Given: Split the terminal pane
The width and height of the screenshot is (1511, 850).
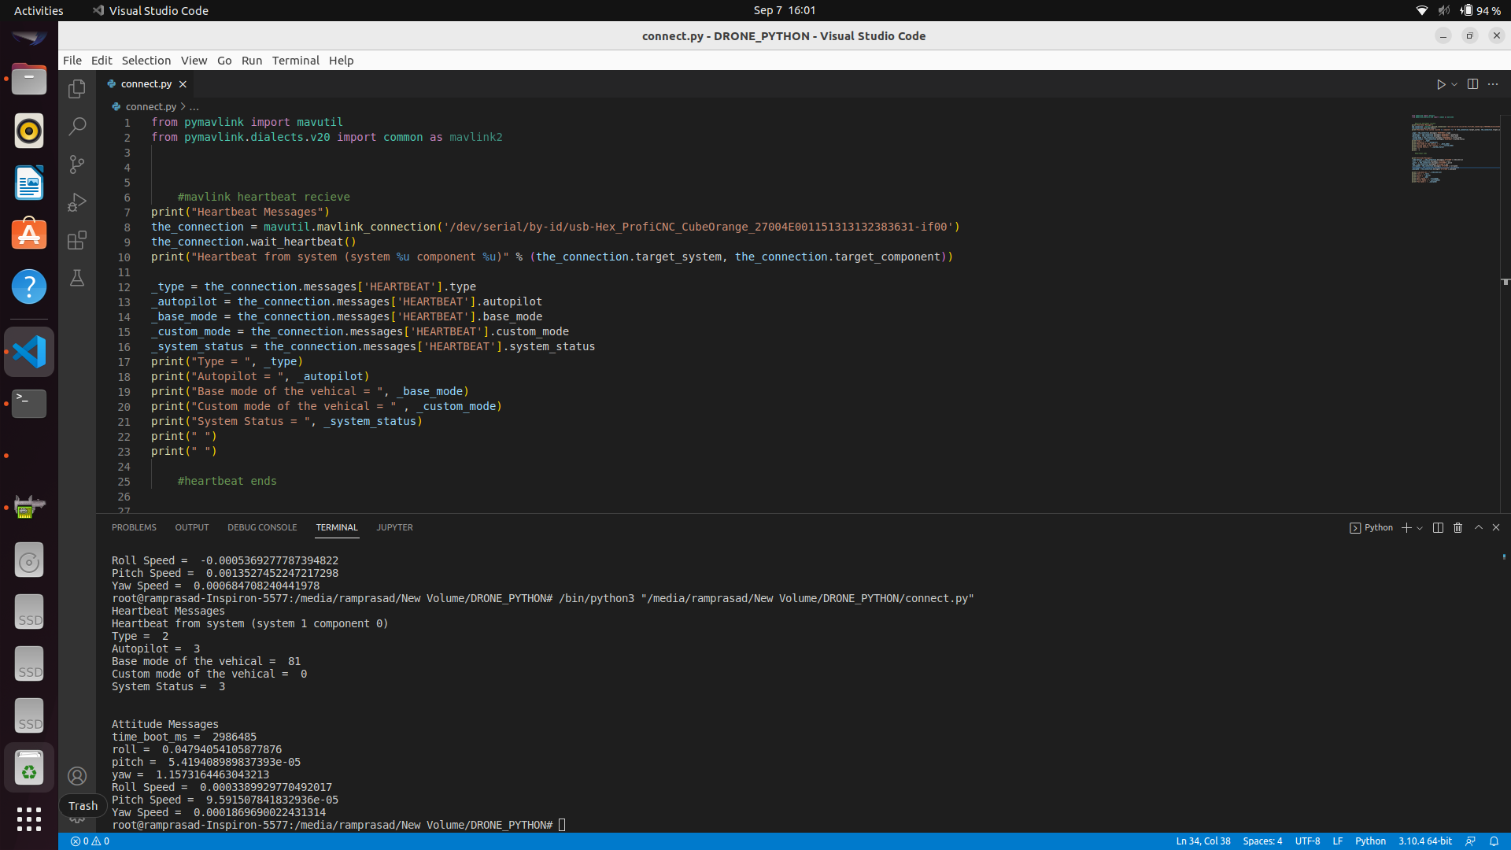Looking at the screenshot, I should click(1438, 527).
